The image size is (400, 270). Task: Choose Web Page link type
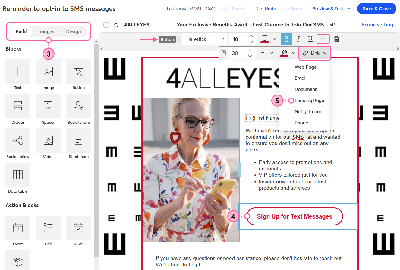click(x=305, y=67)
